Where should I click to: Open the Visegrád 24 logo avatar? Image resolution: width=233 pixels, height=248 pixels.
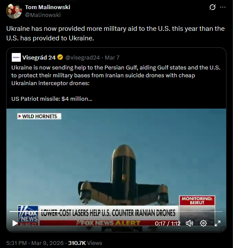[16, 57]
